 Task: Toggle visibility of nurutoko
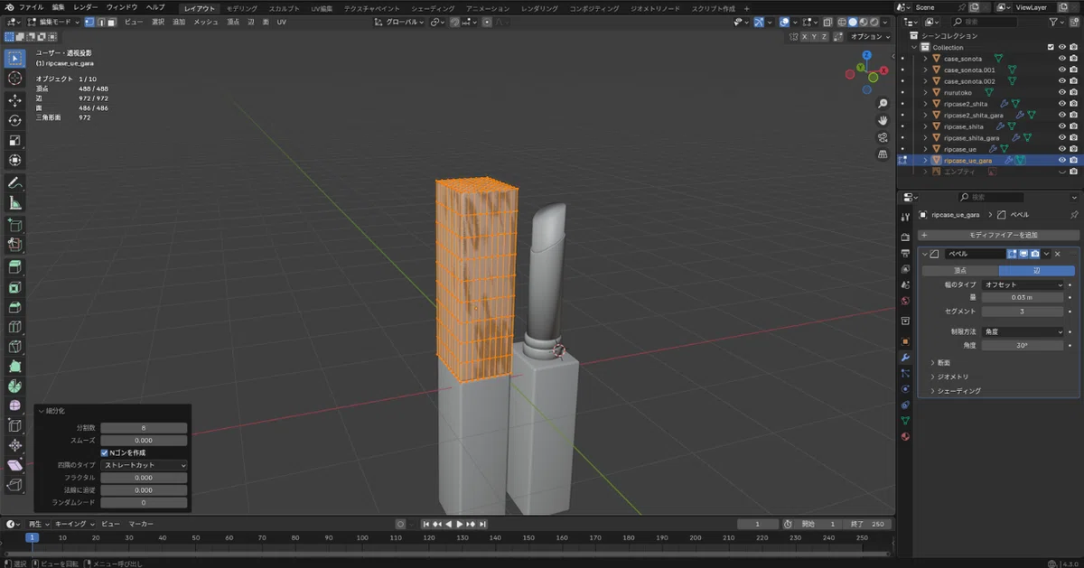coord(1062,92)
